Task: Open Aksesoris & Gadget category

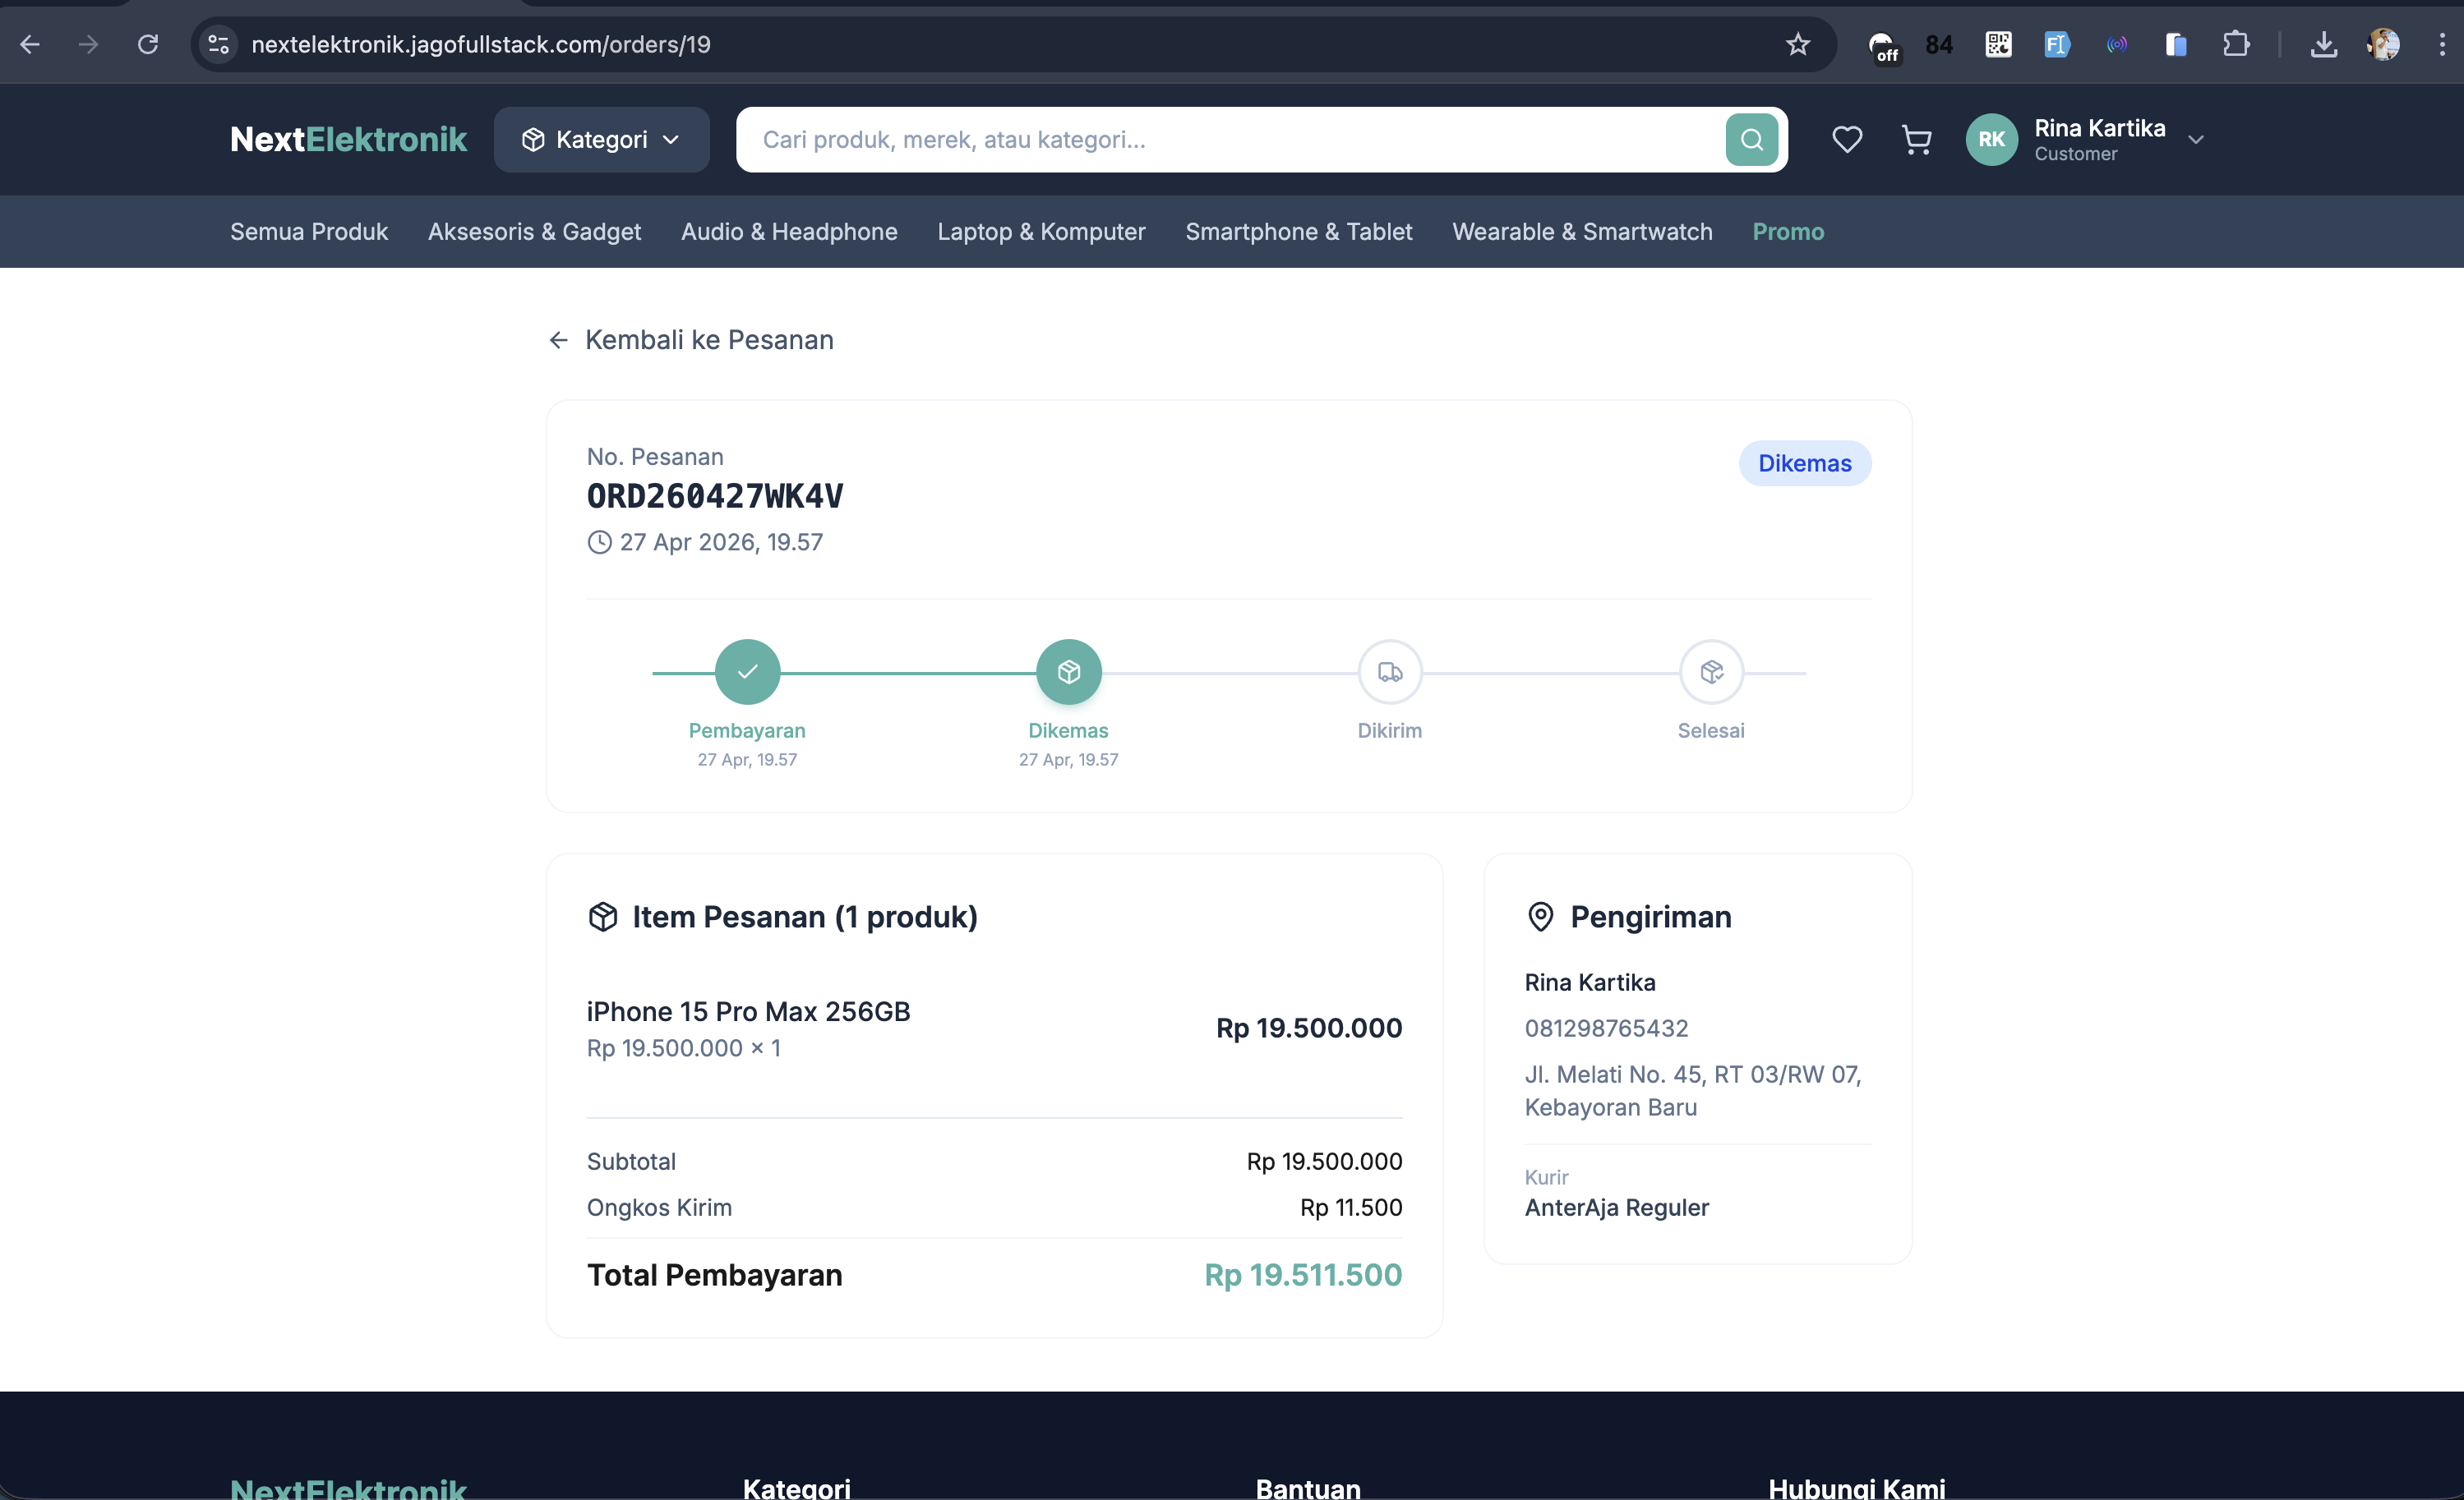Action: pyautogui.click(x=534, y=232)
